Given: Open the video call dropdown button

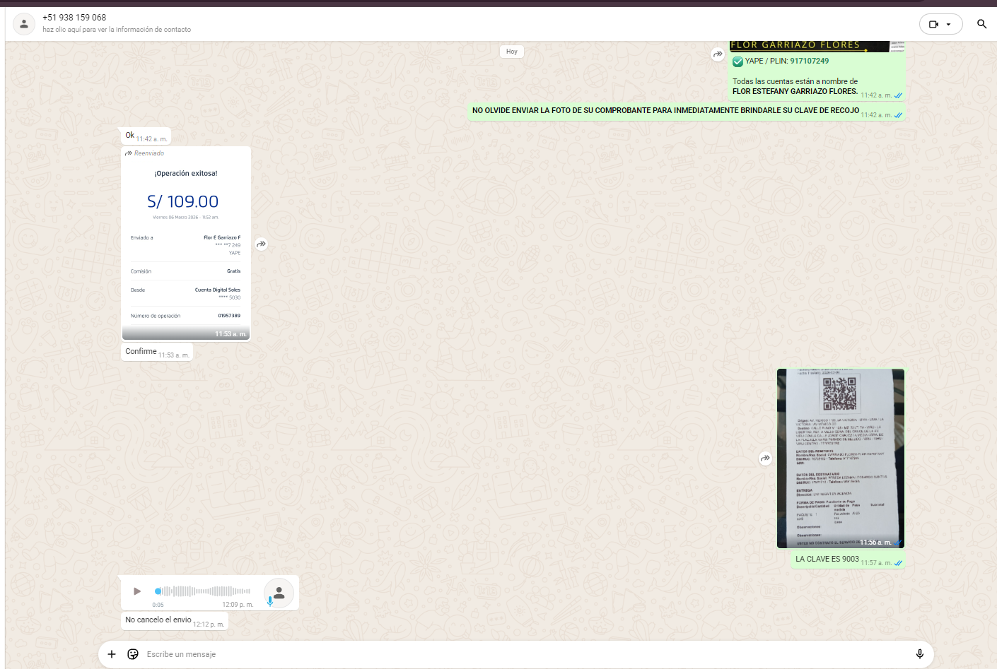Looking at the screenshot, I should tap(940, 24).
